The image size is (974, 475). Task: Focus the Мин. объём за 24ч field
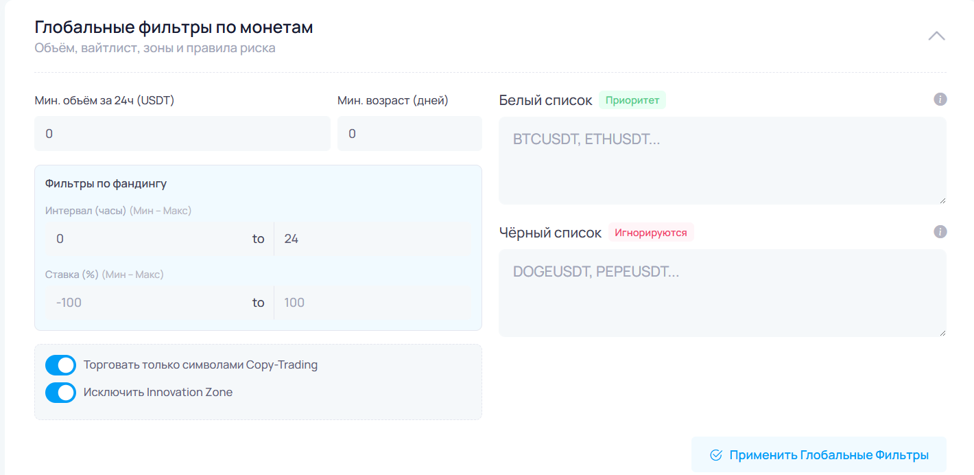(182, 134)
